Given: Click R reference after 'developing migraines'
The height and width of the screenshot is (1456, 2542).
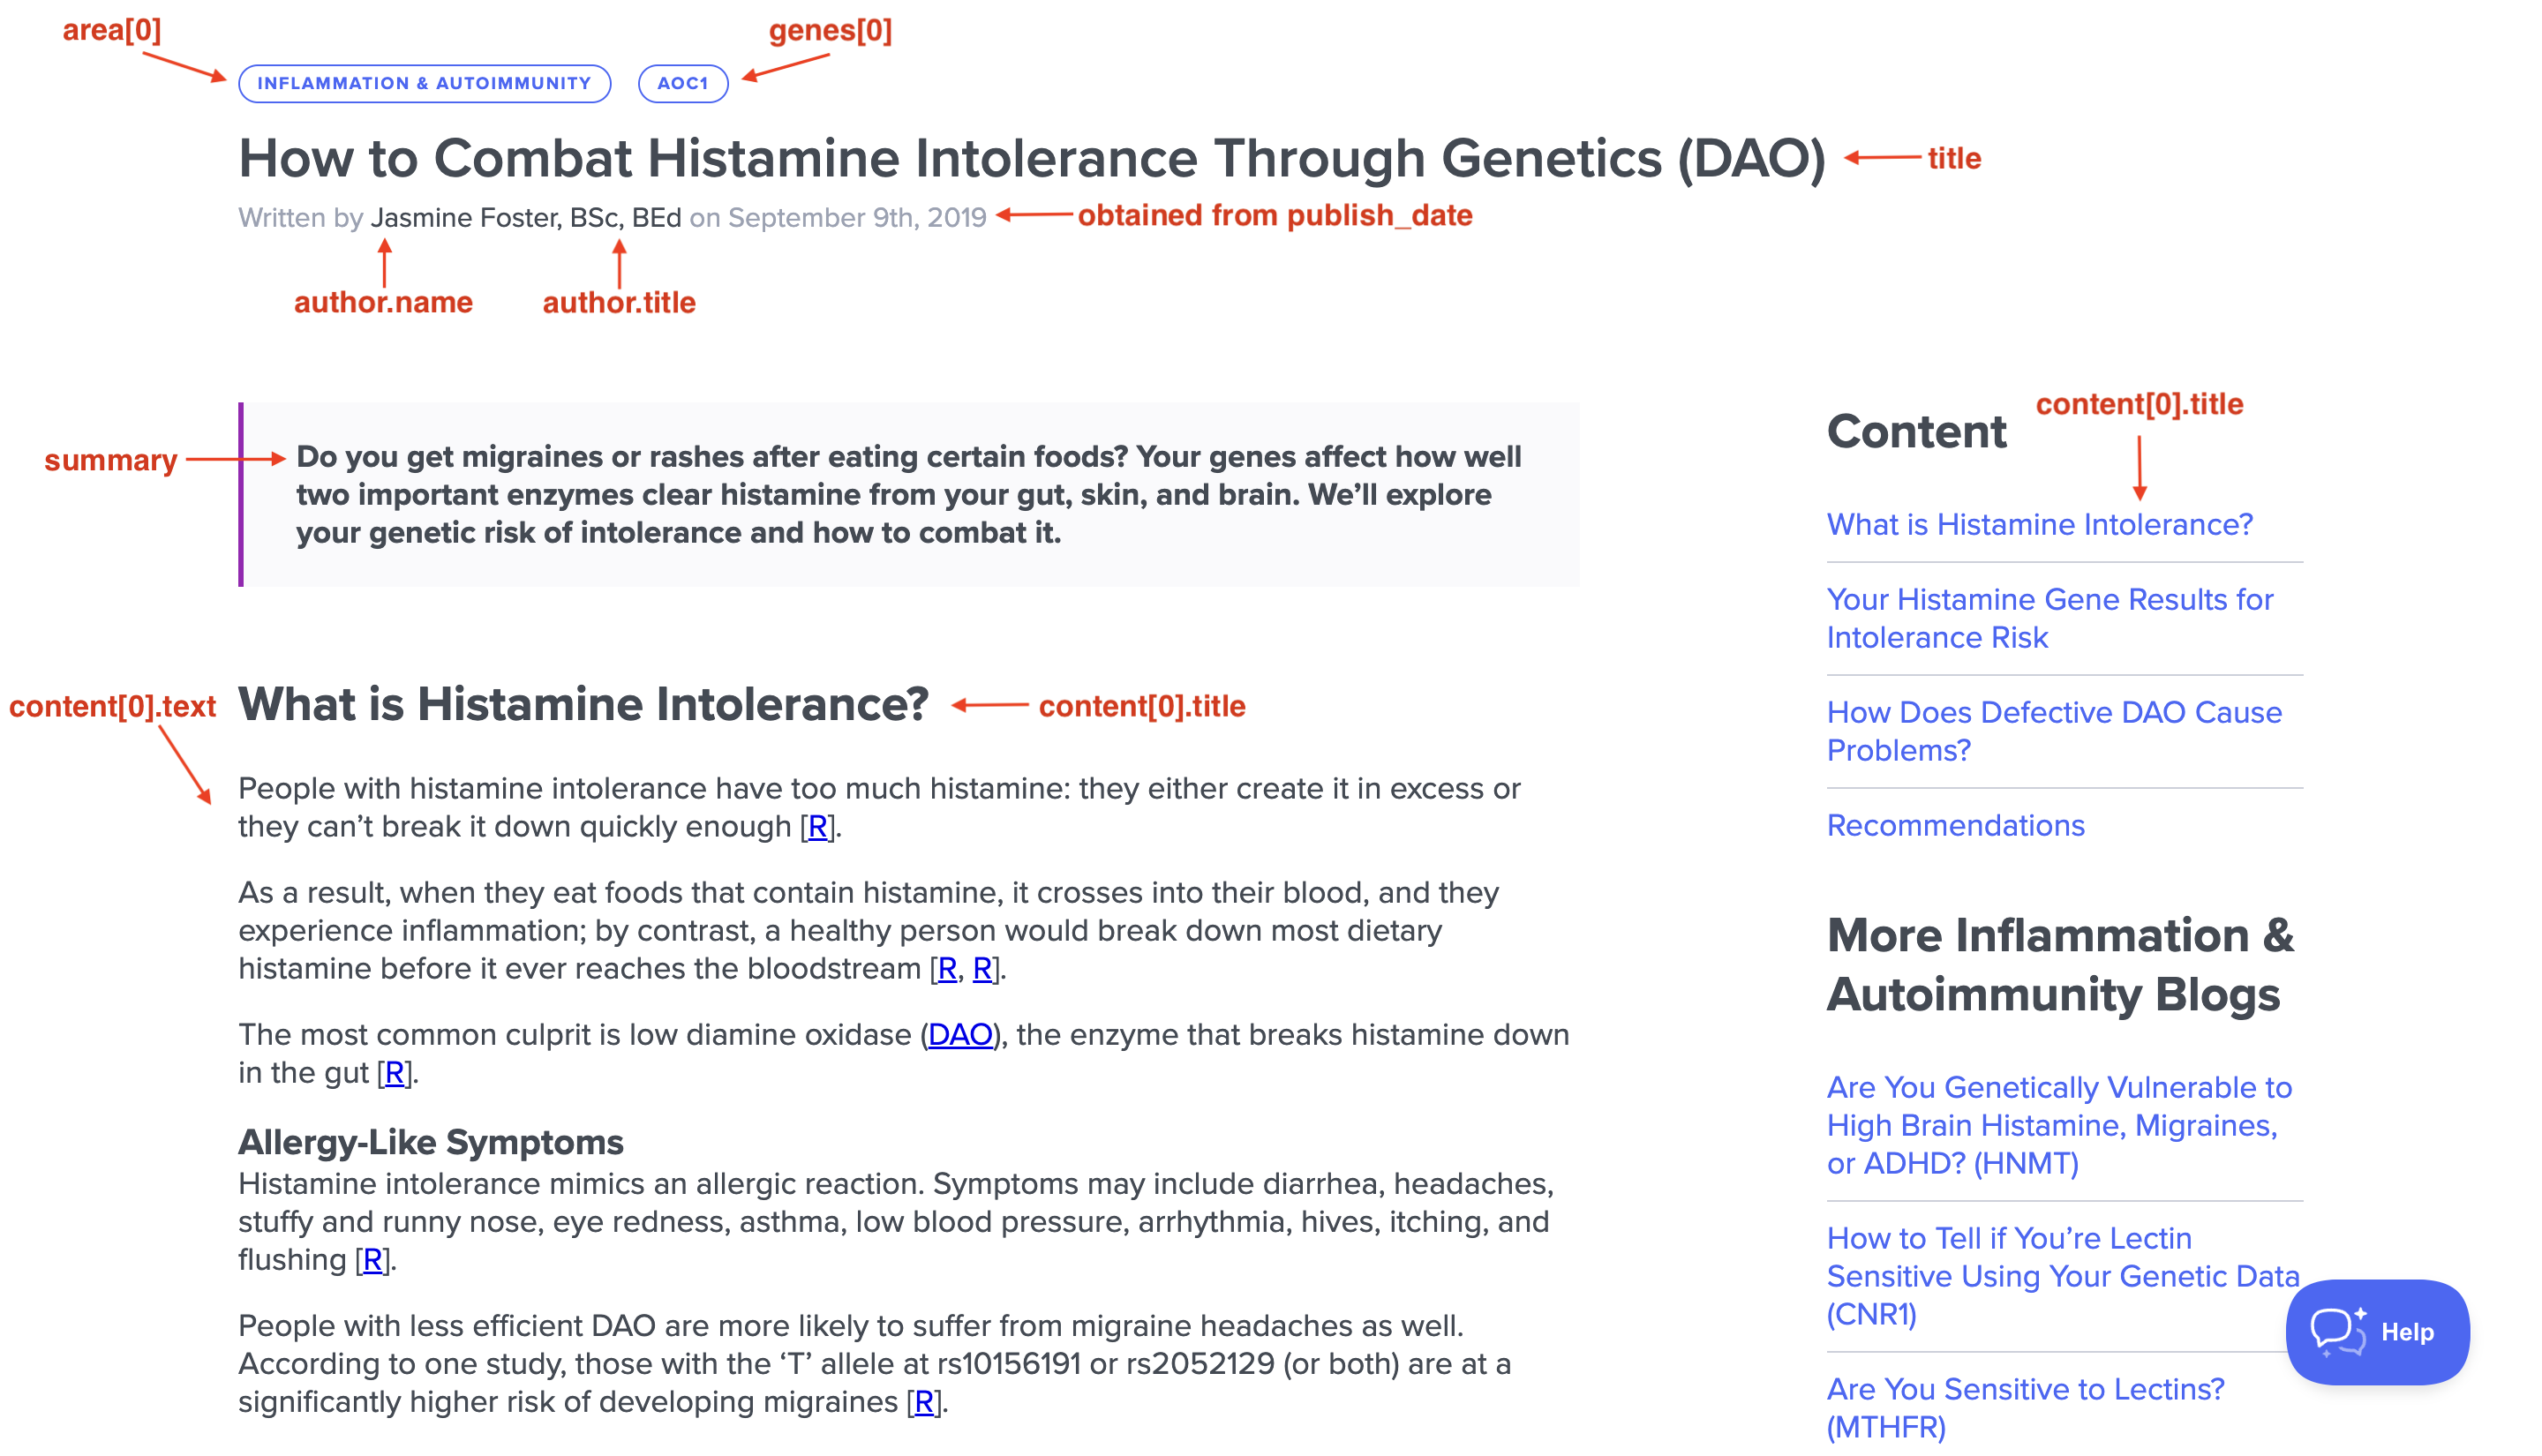Looking at the screenshot, I should (924, 1401).
